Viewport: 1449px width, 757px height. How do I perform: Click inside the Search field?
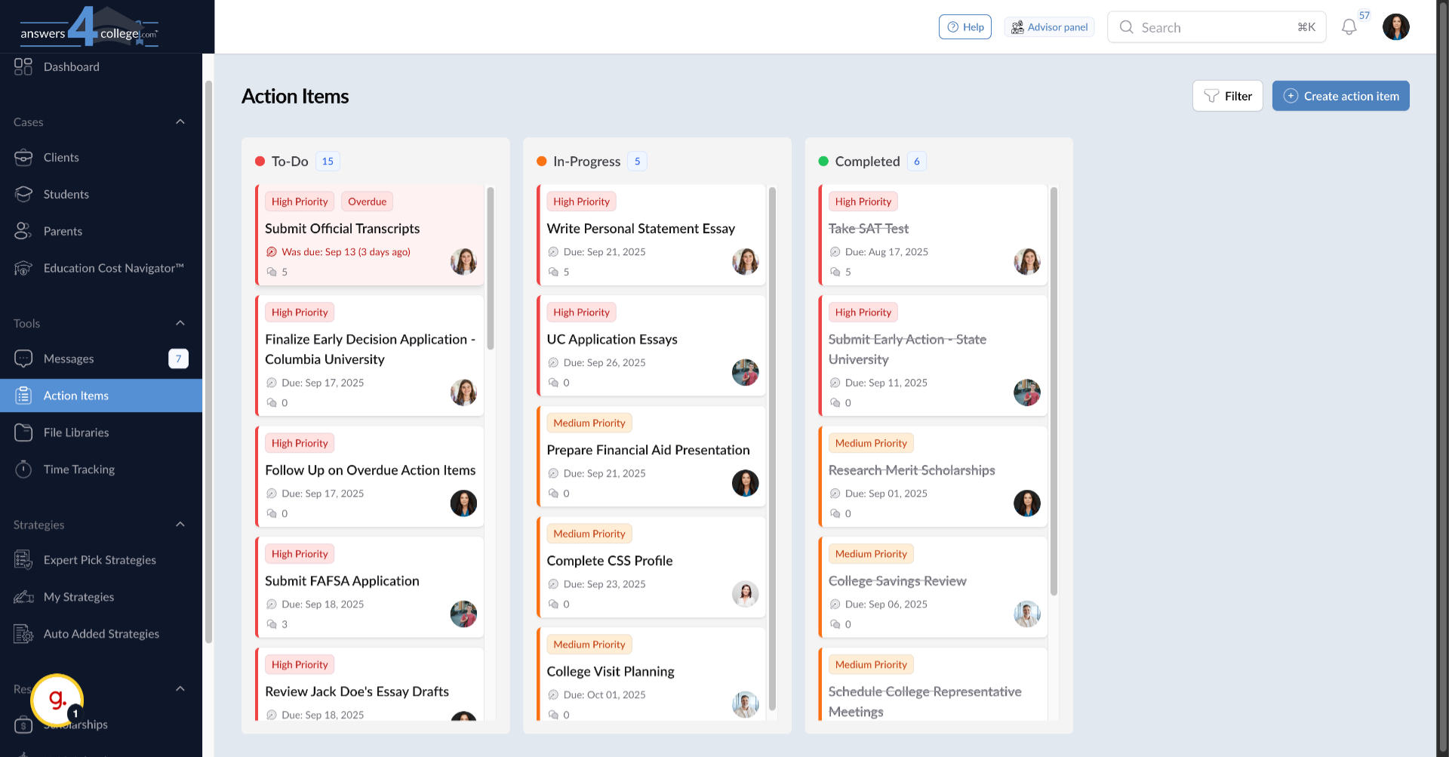click(1207, 26)
